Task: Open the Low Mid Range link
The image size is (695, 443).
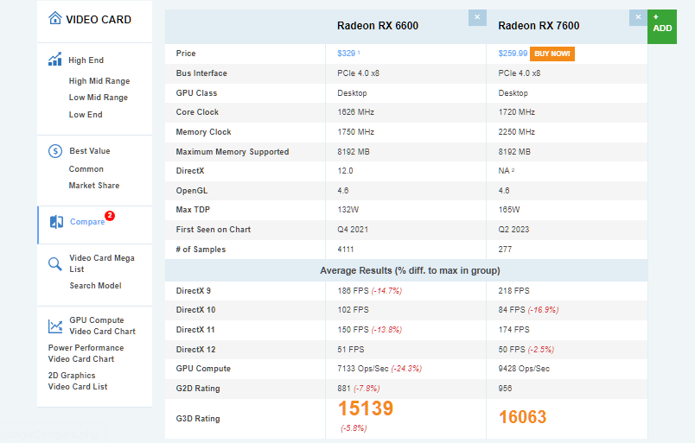Action: [x=99, y=98]
